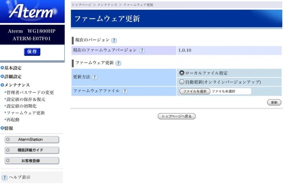Open help icon next to ファームウェア更新 section heading

118,63
